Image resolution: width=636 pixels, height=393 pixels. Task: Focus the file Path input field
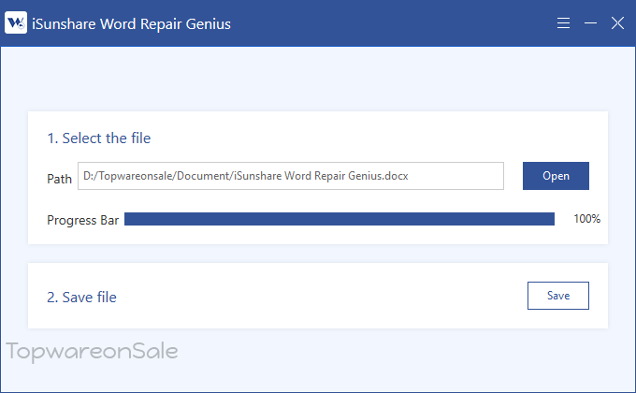[x=291, y=176]
